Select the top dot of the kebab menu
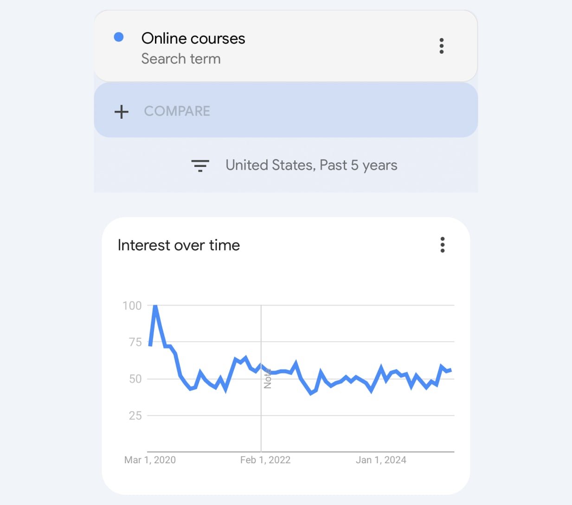The height and width of the screenshot is (505, 572). (x=441, y=39)
